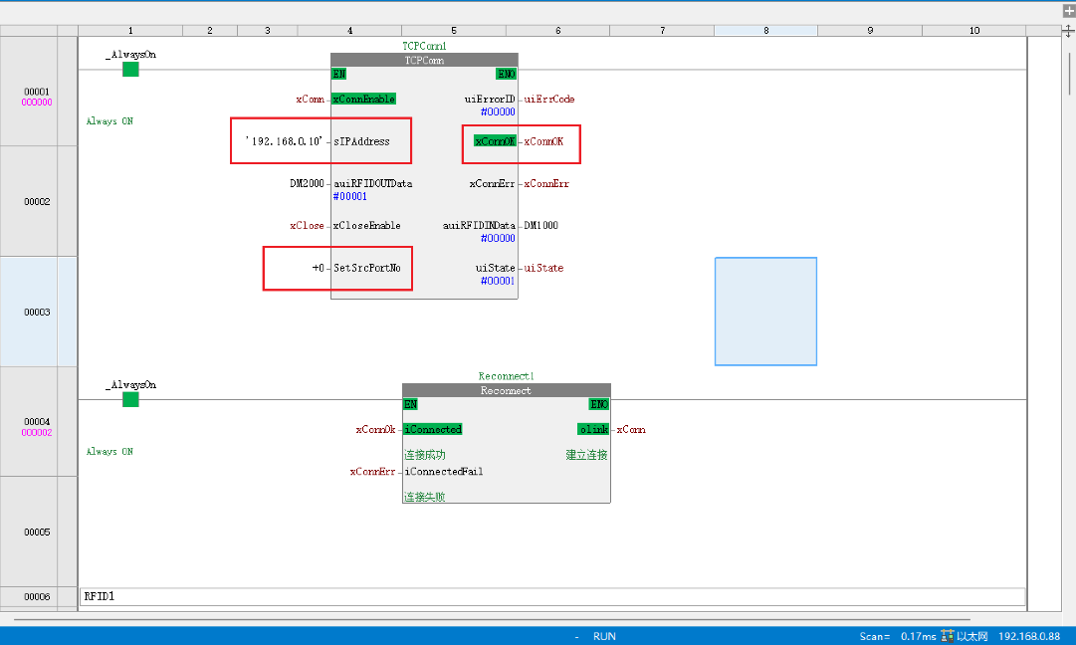Viewport: 1076px width, 645px height.
Task: Select the xConnEnable input pin
Action: [x=363, y=99]
